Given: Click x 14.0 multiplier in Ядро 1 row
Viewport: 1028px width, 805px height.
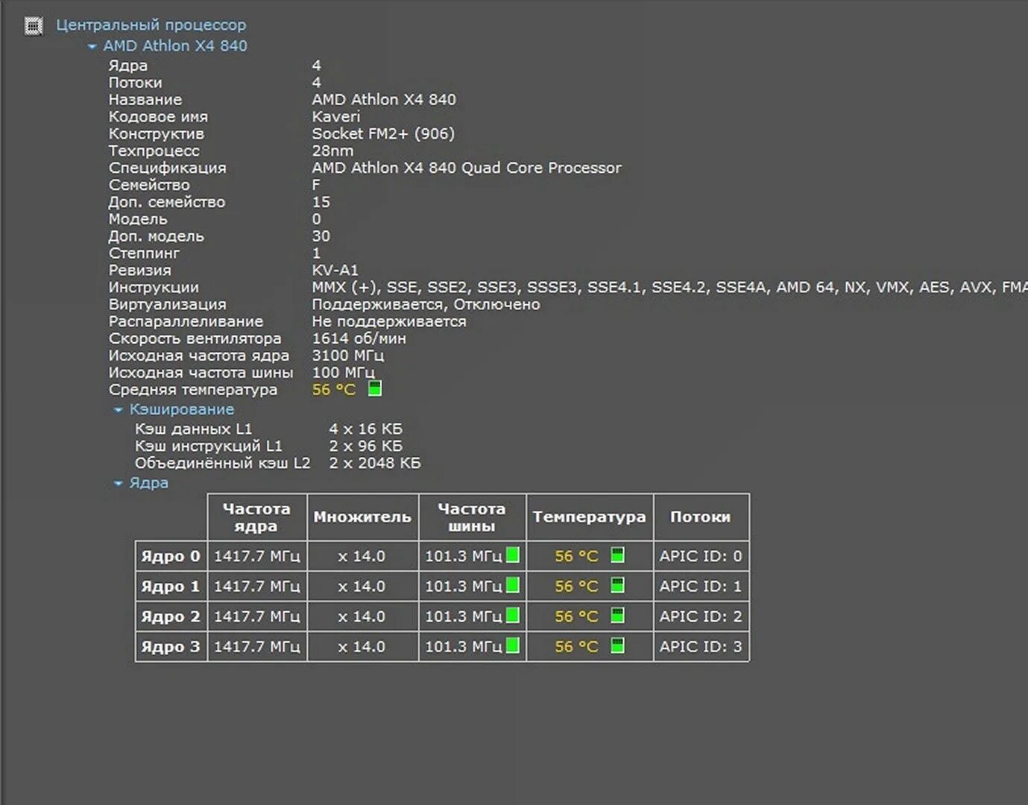Looking at the screenshot, I should tap(362, 587).
